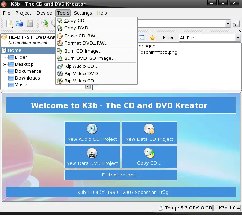Click the HL-DT-ST DVDRAM drive disc icon
242x215 pixels.
pos(4,37)
